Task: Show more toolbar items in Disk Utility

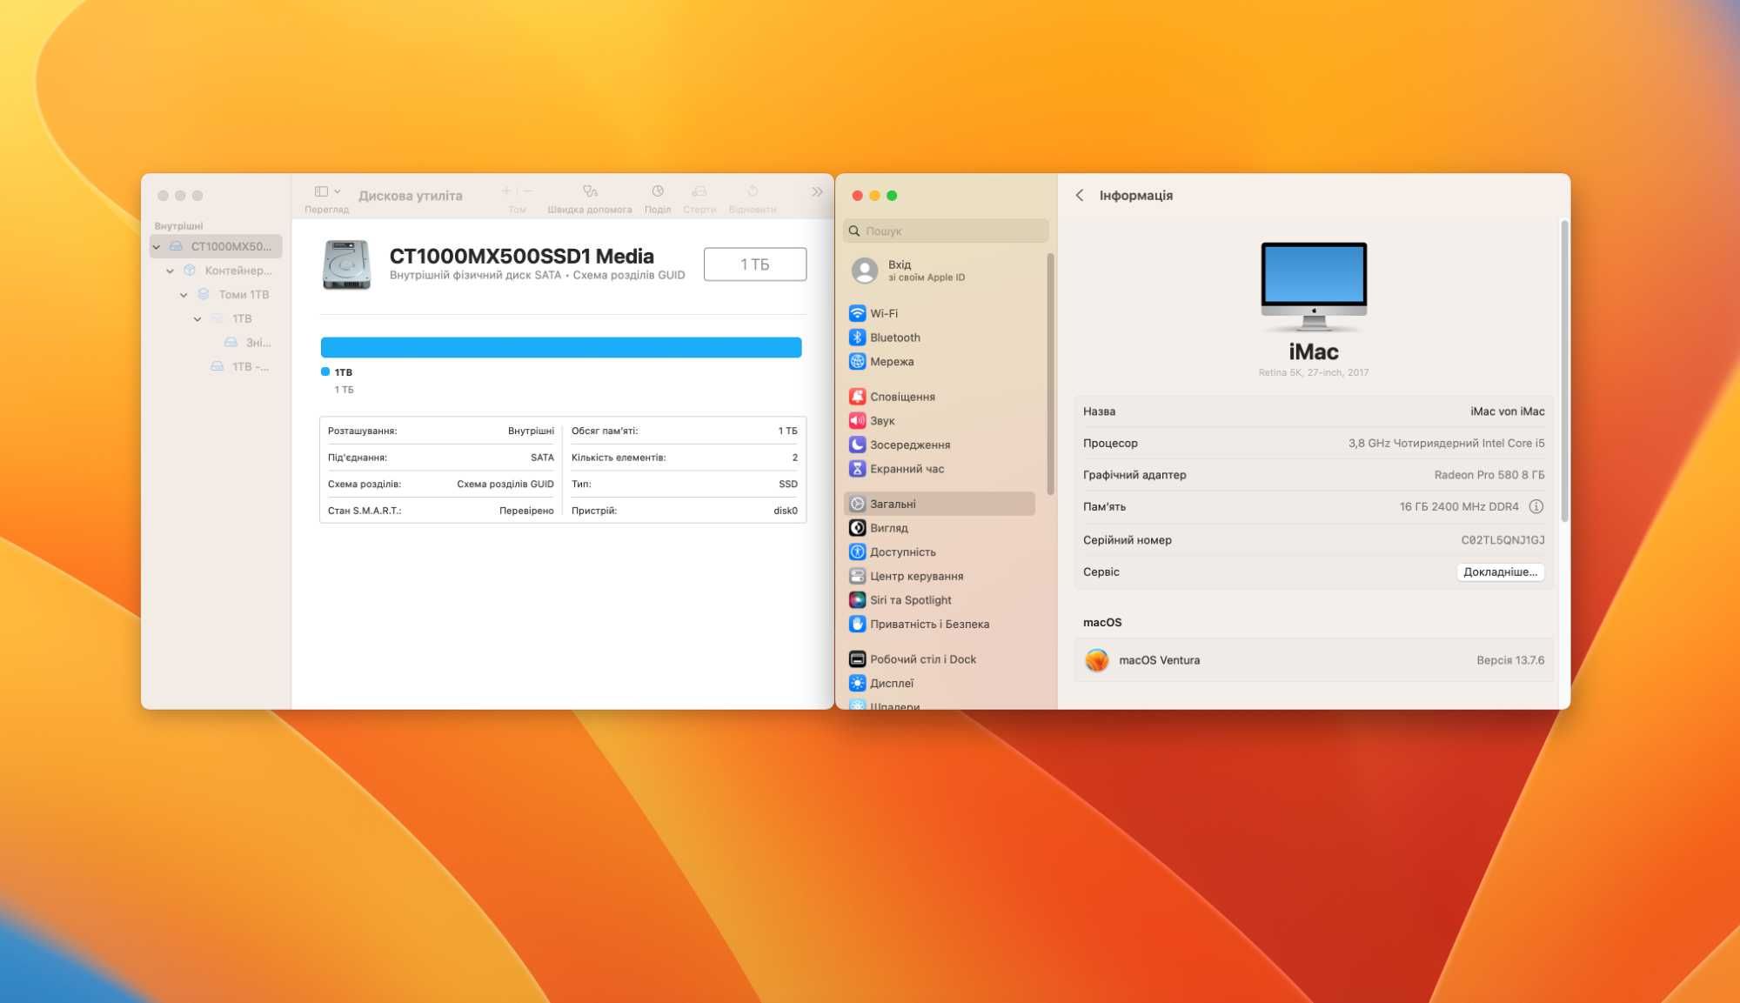Action: pyautogui.click(x=817, y=192)
